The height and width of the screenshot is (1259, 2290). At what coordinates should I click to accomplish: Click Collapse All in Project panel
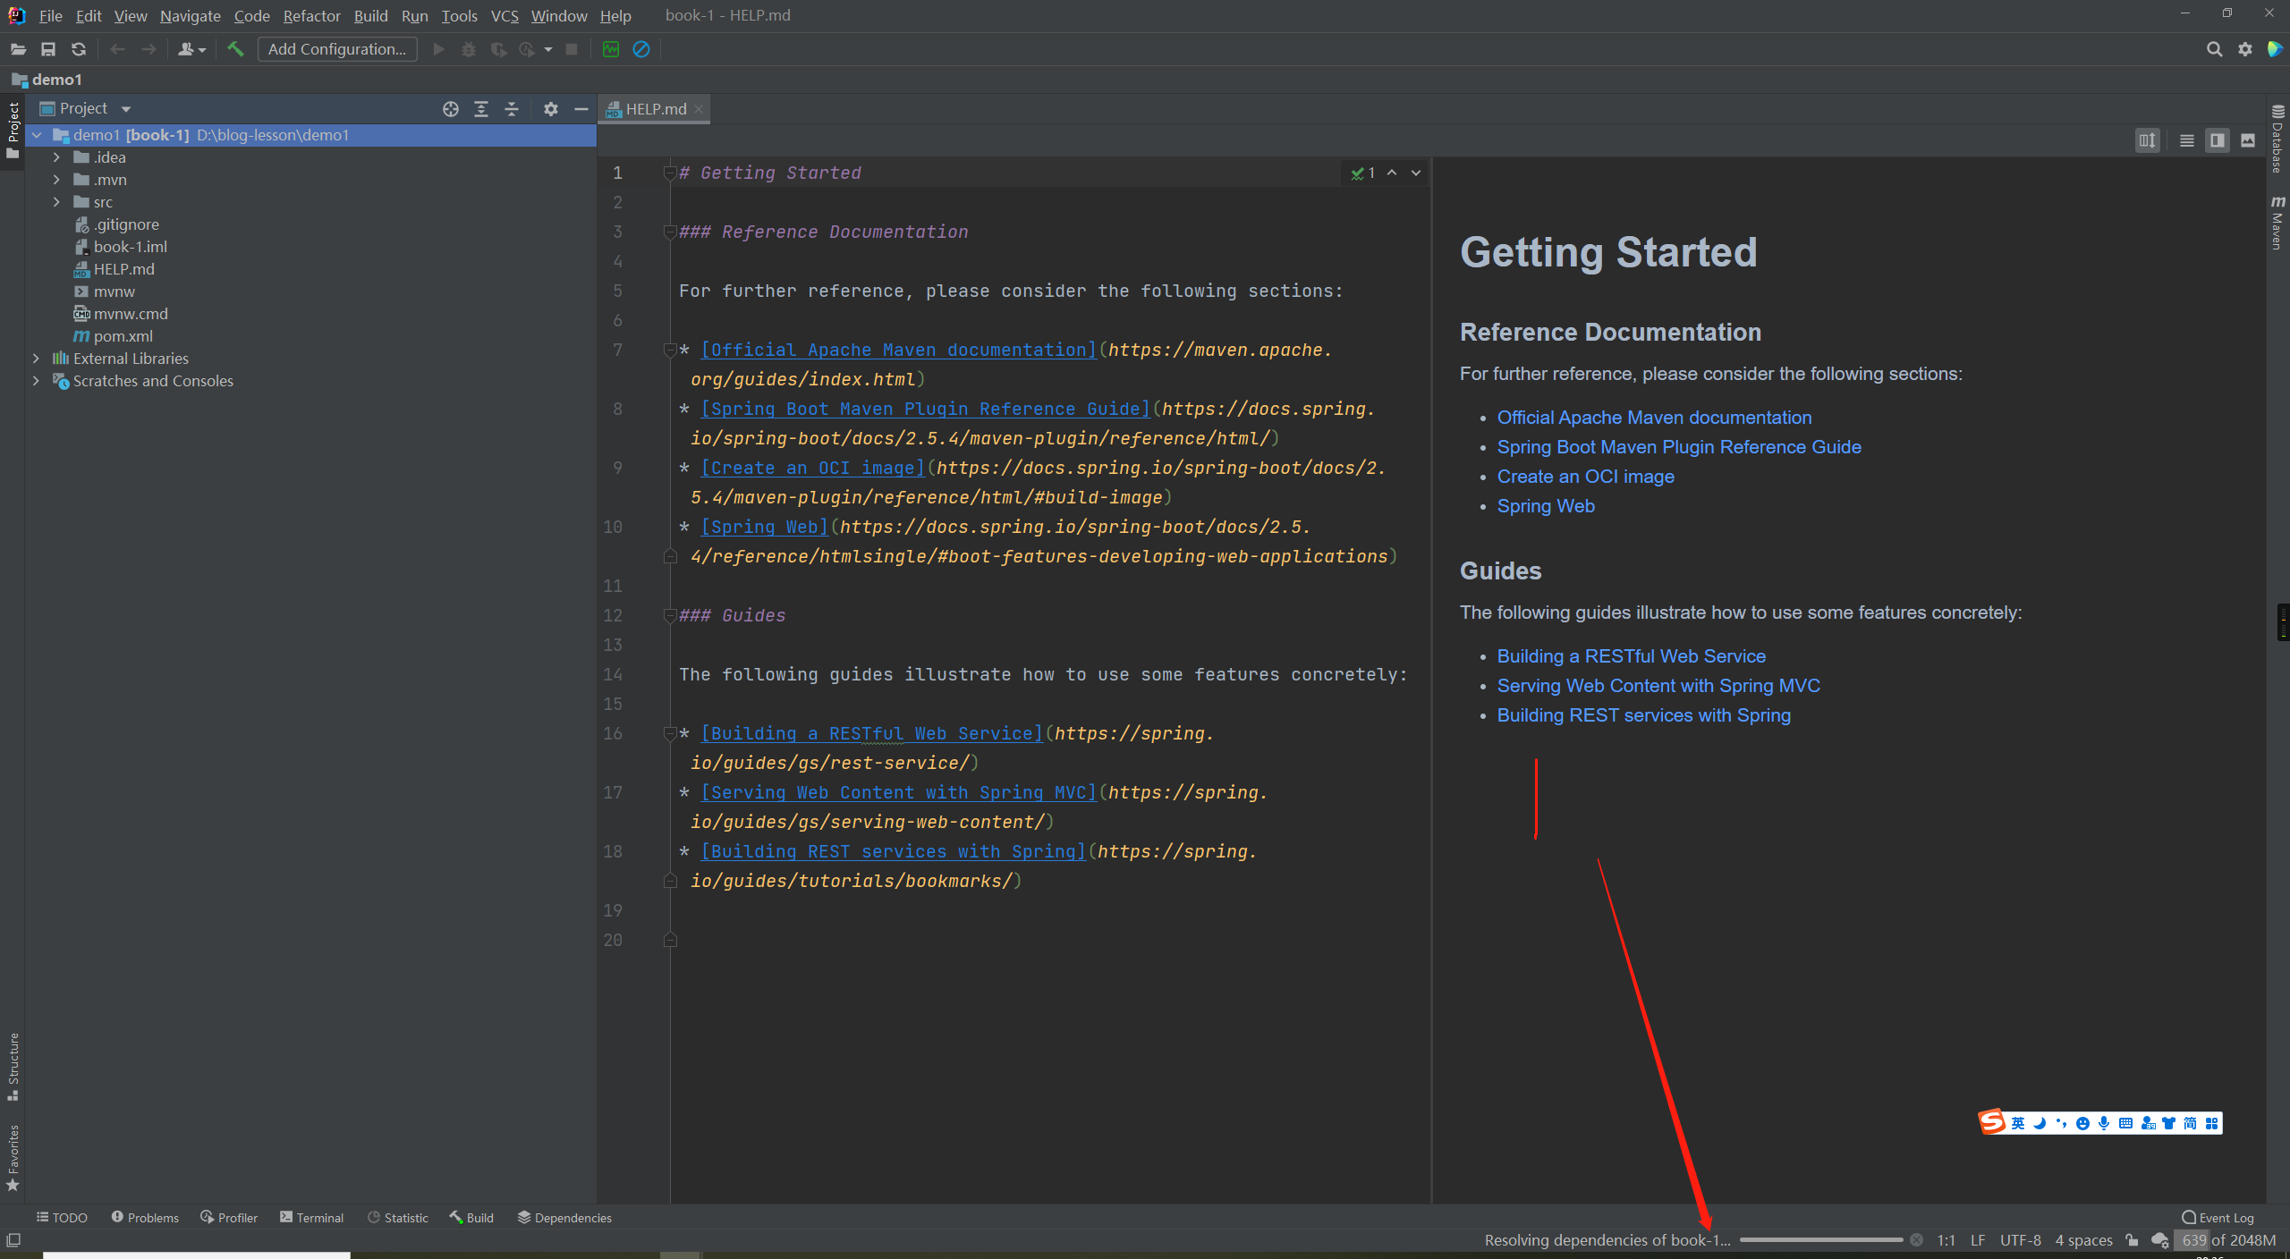point(512,109)
